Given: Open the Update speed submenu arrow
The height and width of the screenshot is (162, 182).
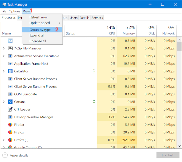Looking at the screenshot, I should pyautogui.click(x=60, y=23).
